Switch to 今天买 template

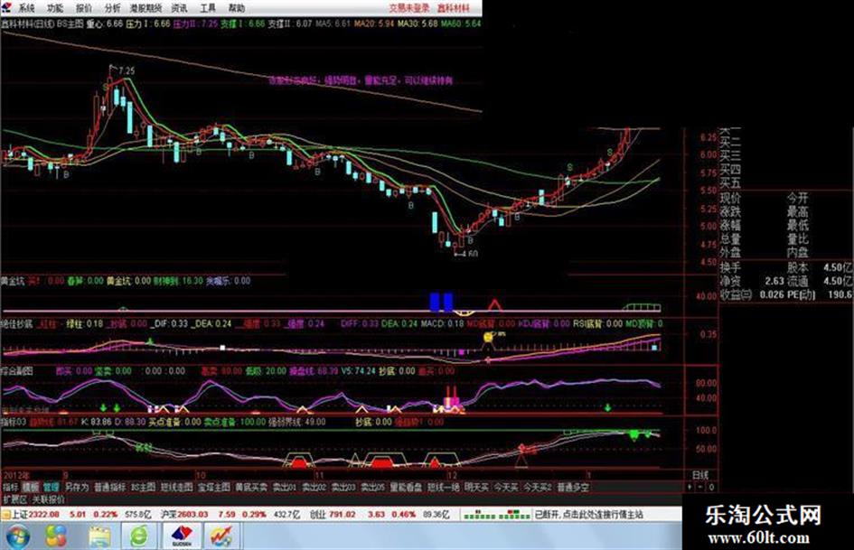tap(506, 487)
